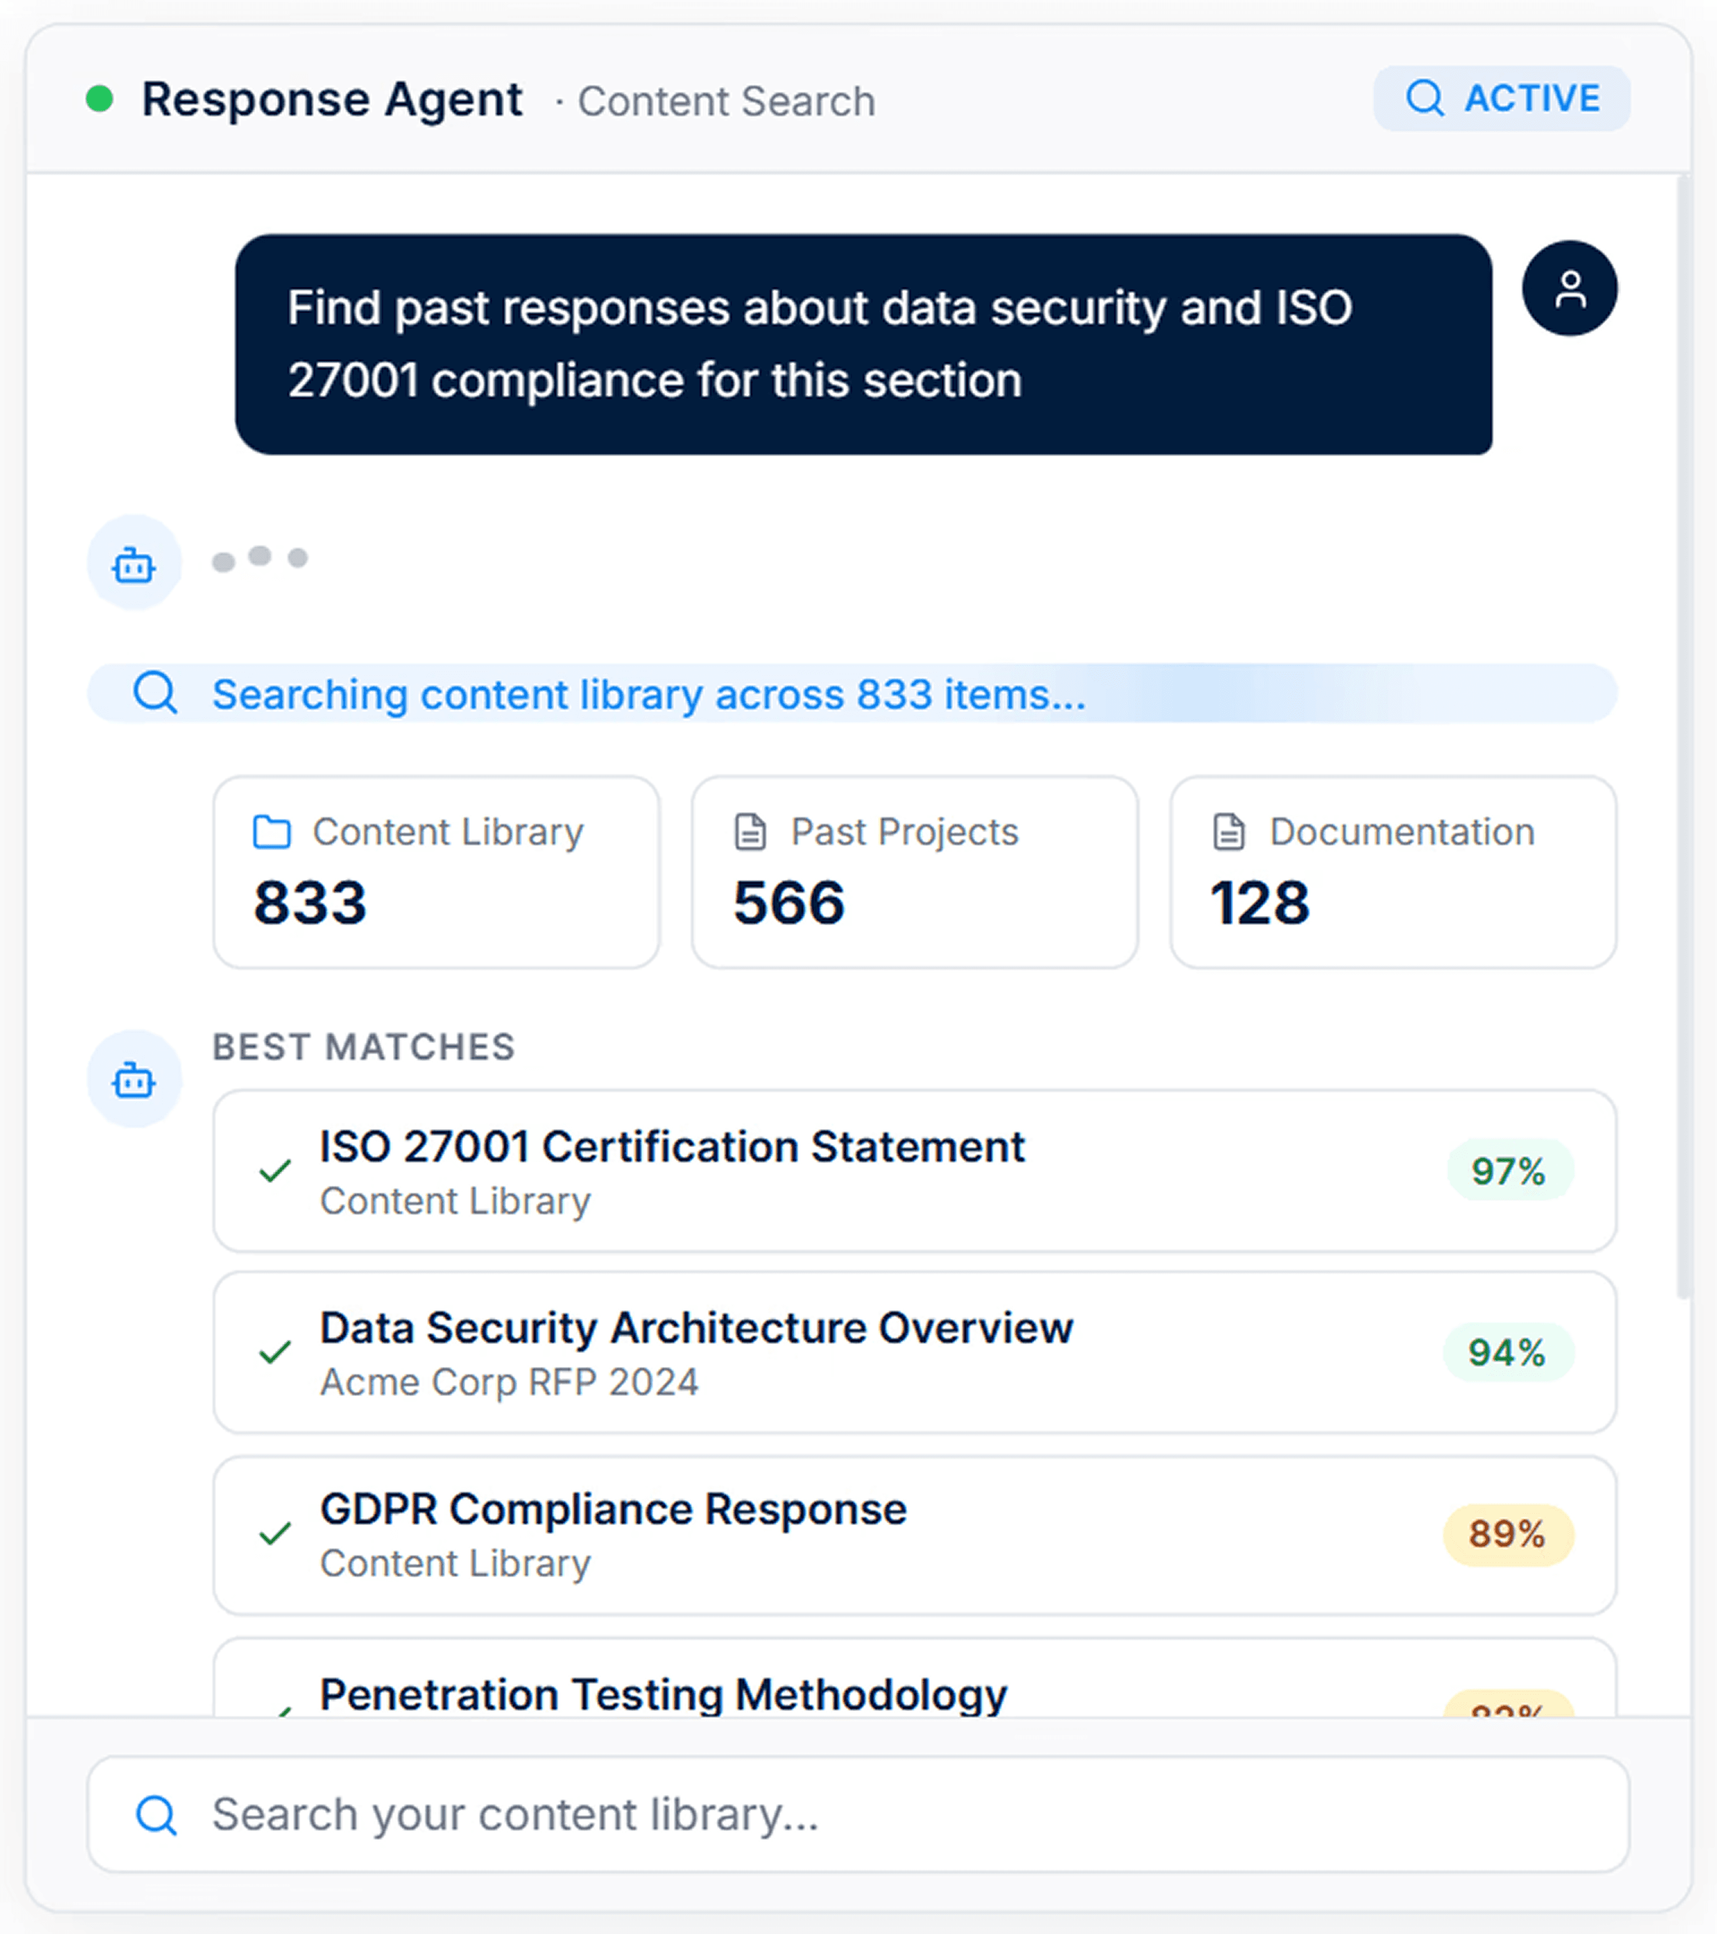Click the folder icon on Content Library card

point(272,832)
